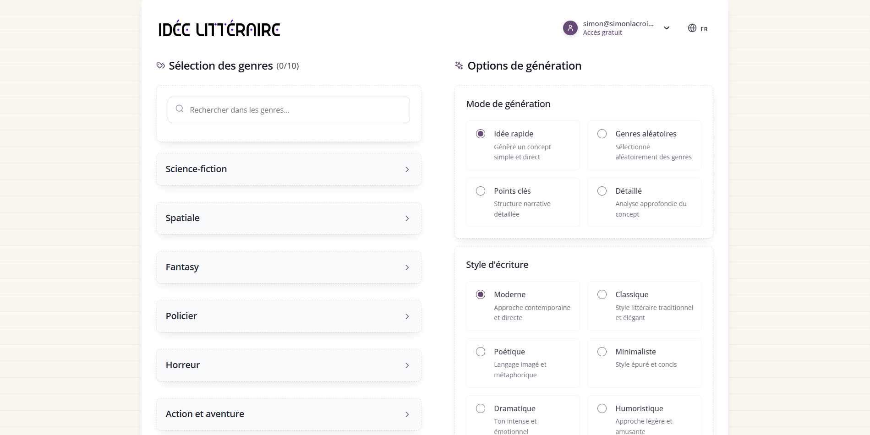Screen dimensions: 870x435
Task: Click the magnifier icon in genre search
Action: click(180, 109)
